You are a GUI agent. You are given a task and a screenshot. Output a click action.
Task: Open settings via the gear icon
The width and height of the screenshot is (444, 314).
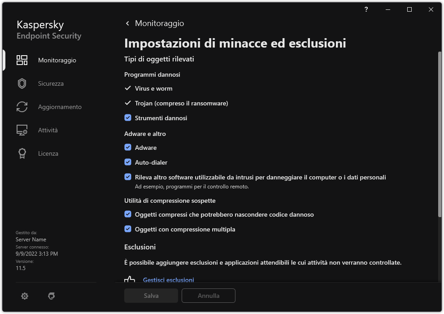click(x=24, y=296)
